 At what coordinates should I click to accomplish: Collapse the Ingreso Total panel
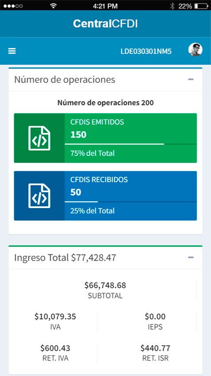click(191, 257)
